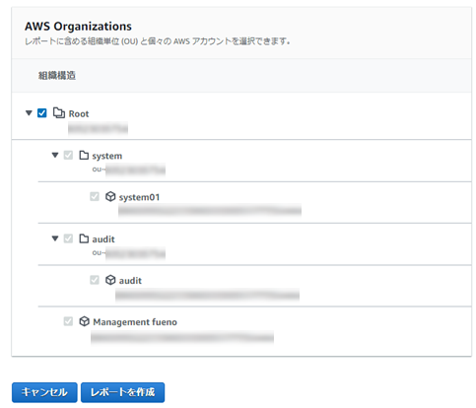
Task: Uncheck the Root checkbox
Action: pyautogui.click(x=42, y=113)
